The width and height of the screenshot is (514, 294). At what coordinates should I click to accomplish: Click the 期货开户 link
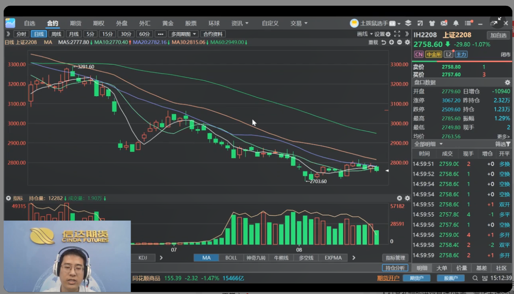pyautogui.click(x=388, y=278)
